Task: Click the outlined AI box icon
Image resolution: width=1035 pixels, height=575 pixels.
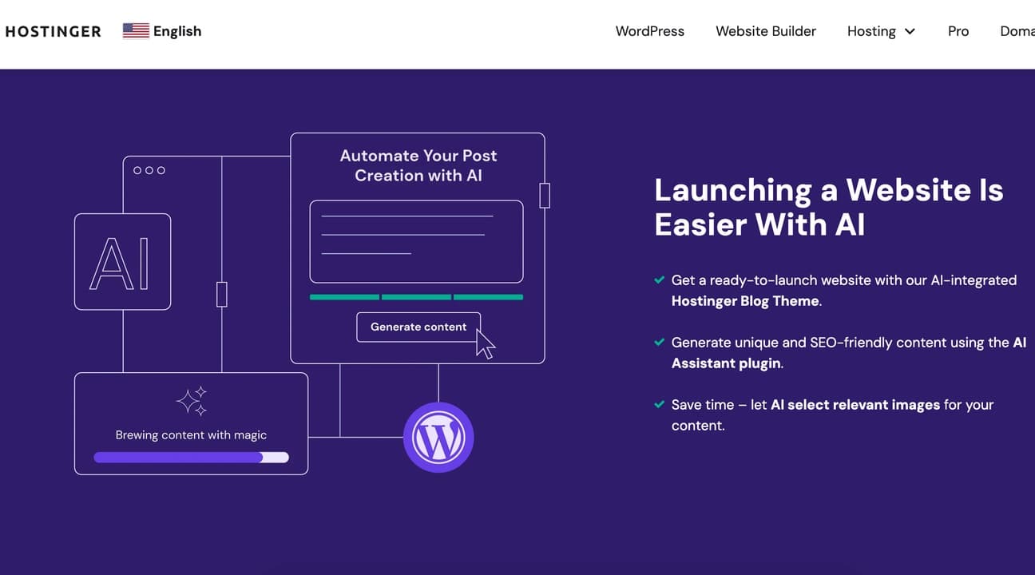Action: 122,261
